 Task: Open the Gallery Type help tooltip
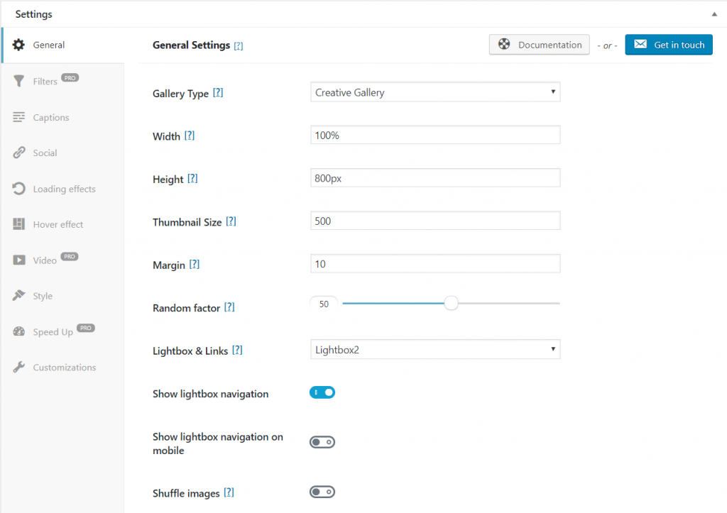(x=218, y=93)
